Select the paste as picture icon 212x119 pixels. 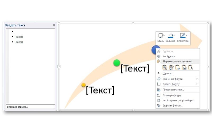(184, 67)
